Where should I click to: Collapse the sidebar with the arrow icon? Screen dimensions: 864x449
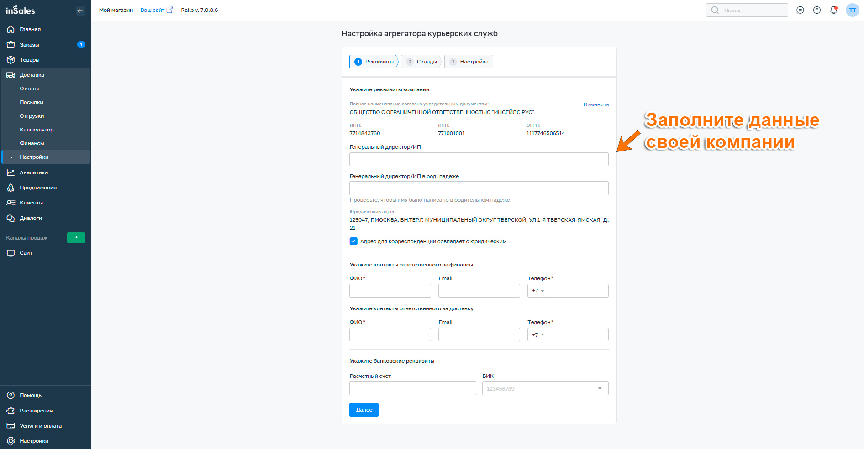pyautogui.click(x=81, y=10)
